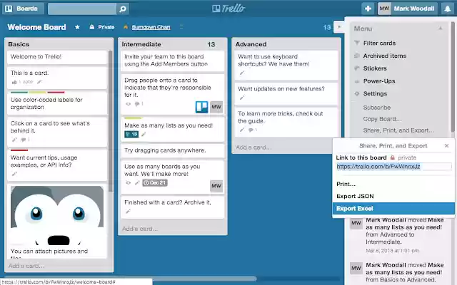
Task: Collapse the sidebar with arrow tab
Action: point(339,27)
